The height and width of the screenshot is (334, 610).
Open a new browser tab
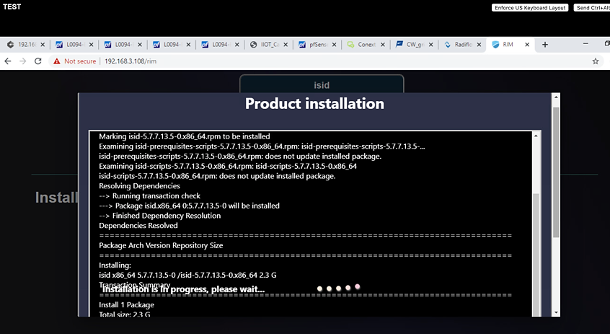544,45
